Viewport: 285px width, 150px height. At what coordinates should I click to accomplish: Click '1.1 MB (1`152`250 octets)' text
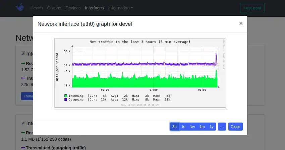46,139
